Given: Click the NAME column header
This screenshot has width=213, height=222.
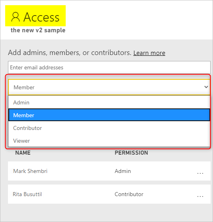Looking at the screenshot, I should click(x=23, y=153).
